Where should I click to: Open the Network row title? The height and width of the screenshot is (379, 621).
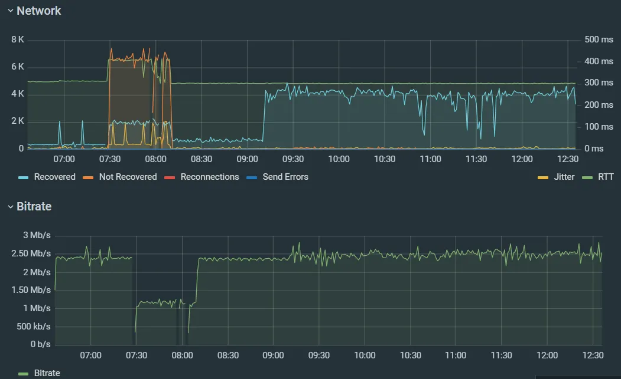click(x=39, y=11)
